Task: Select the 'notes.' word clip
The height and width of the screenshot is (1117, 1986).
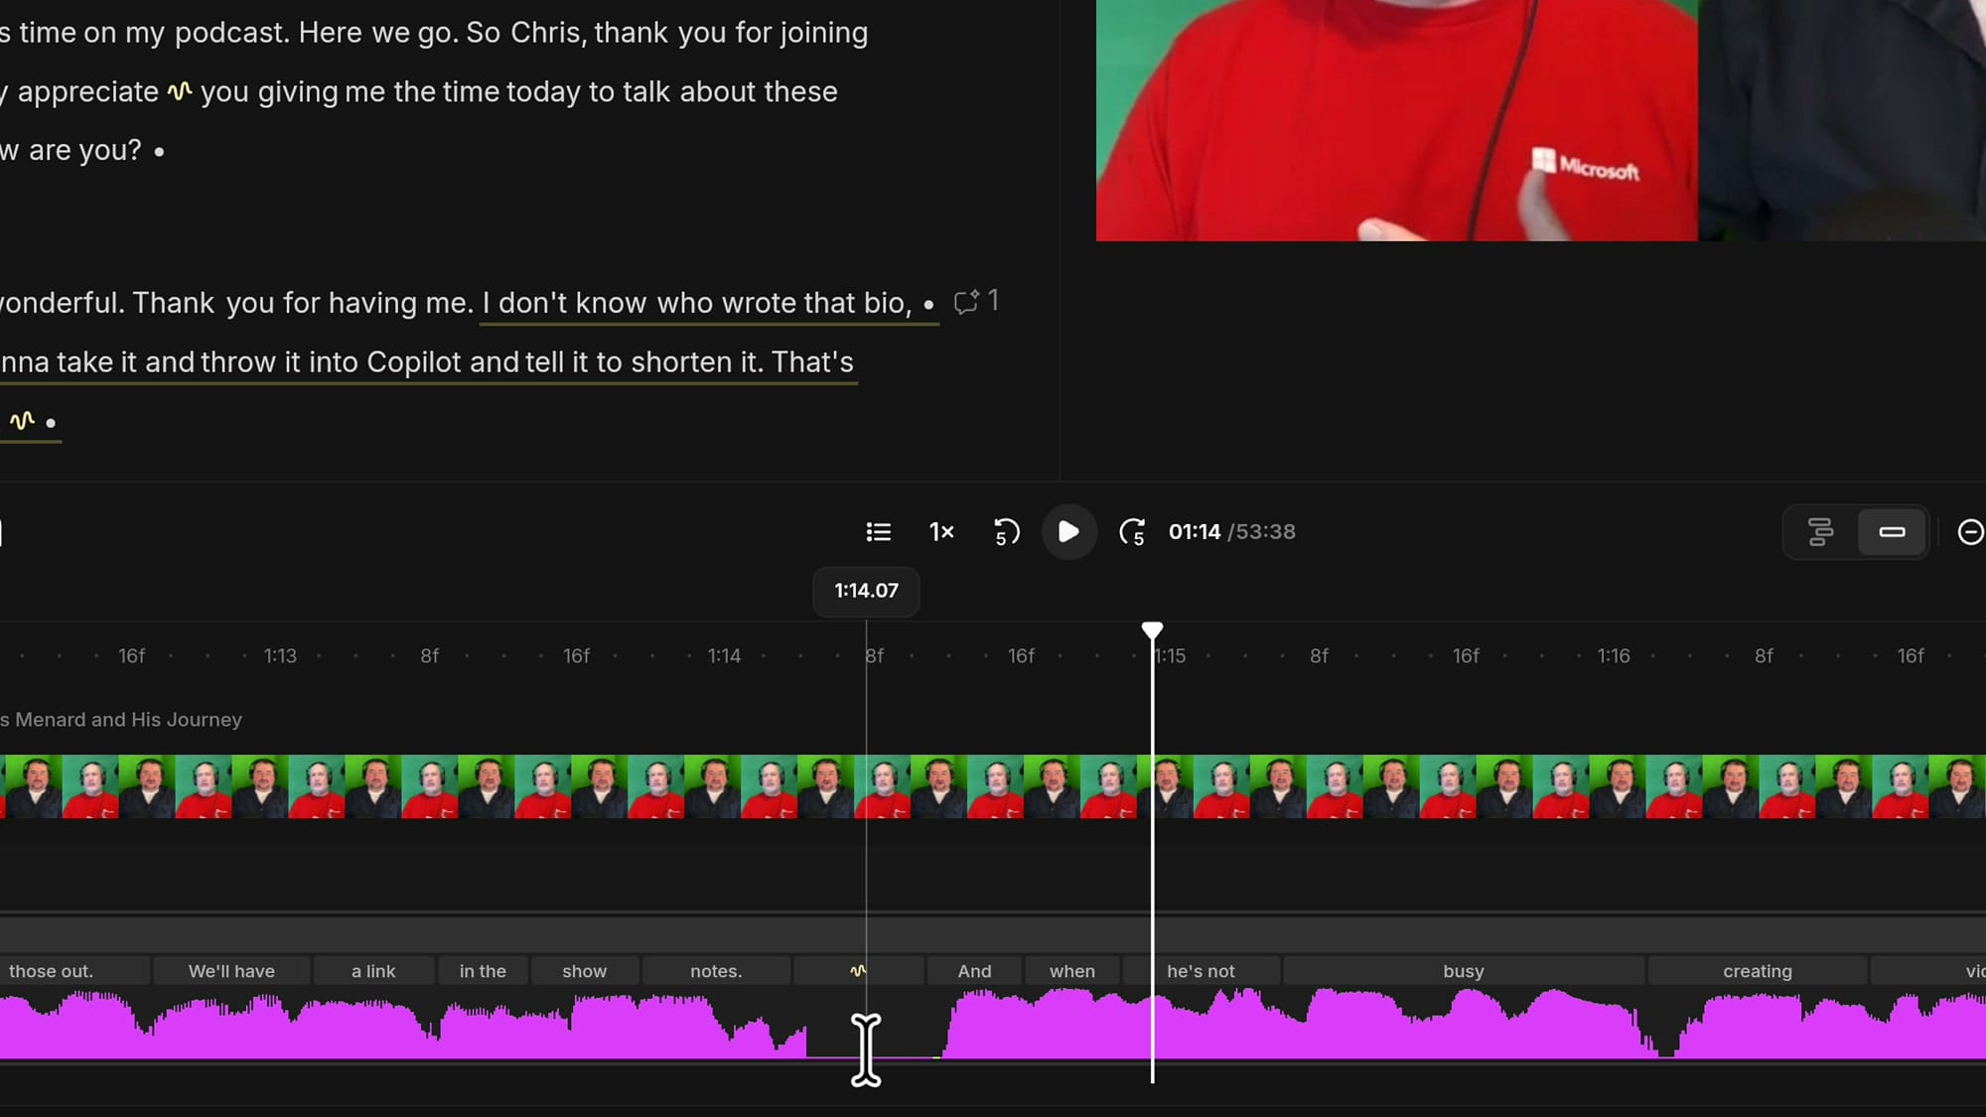Action: click(x=716, y=971)
